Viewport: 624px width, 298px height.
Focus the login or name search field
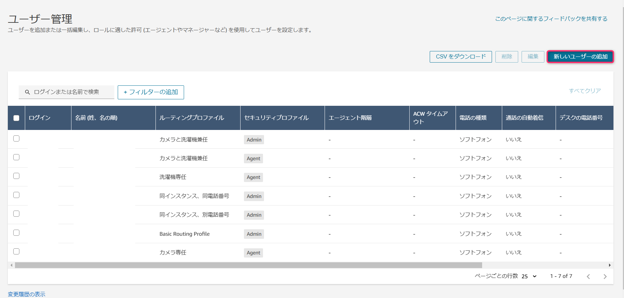tap(71, 92)
